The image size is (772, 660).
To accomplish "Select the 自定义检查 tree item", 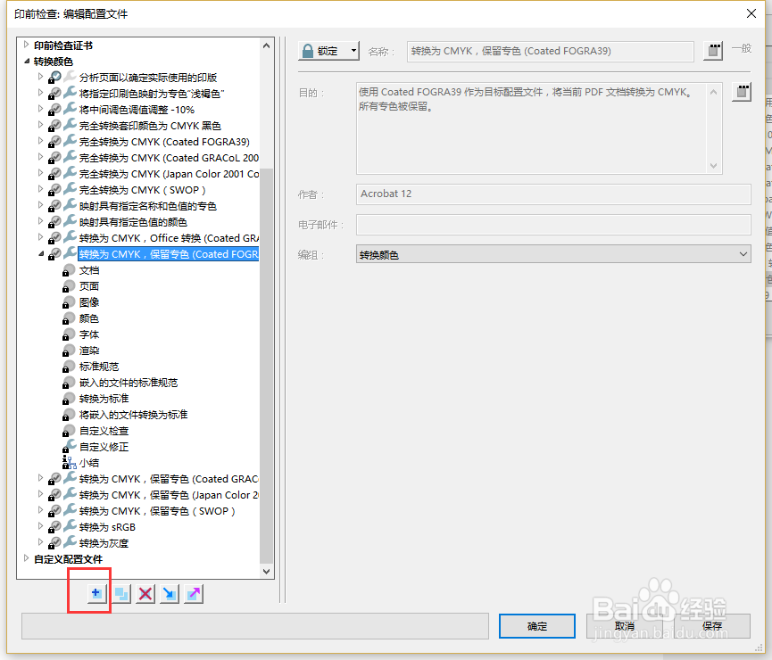I will point(104,431).
